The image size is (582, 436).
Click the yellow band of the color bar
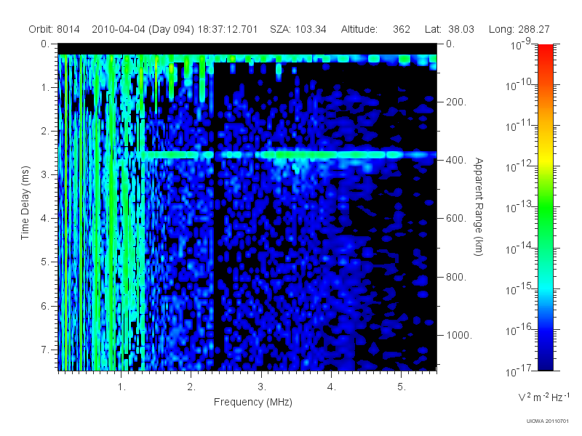coord(546,158)
